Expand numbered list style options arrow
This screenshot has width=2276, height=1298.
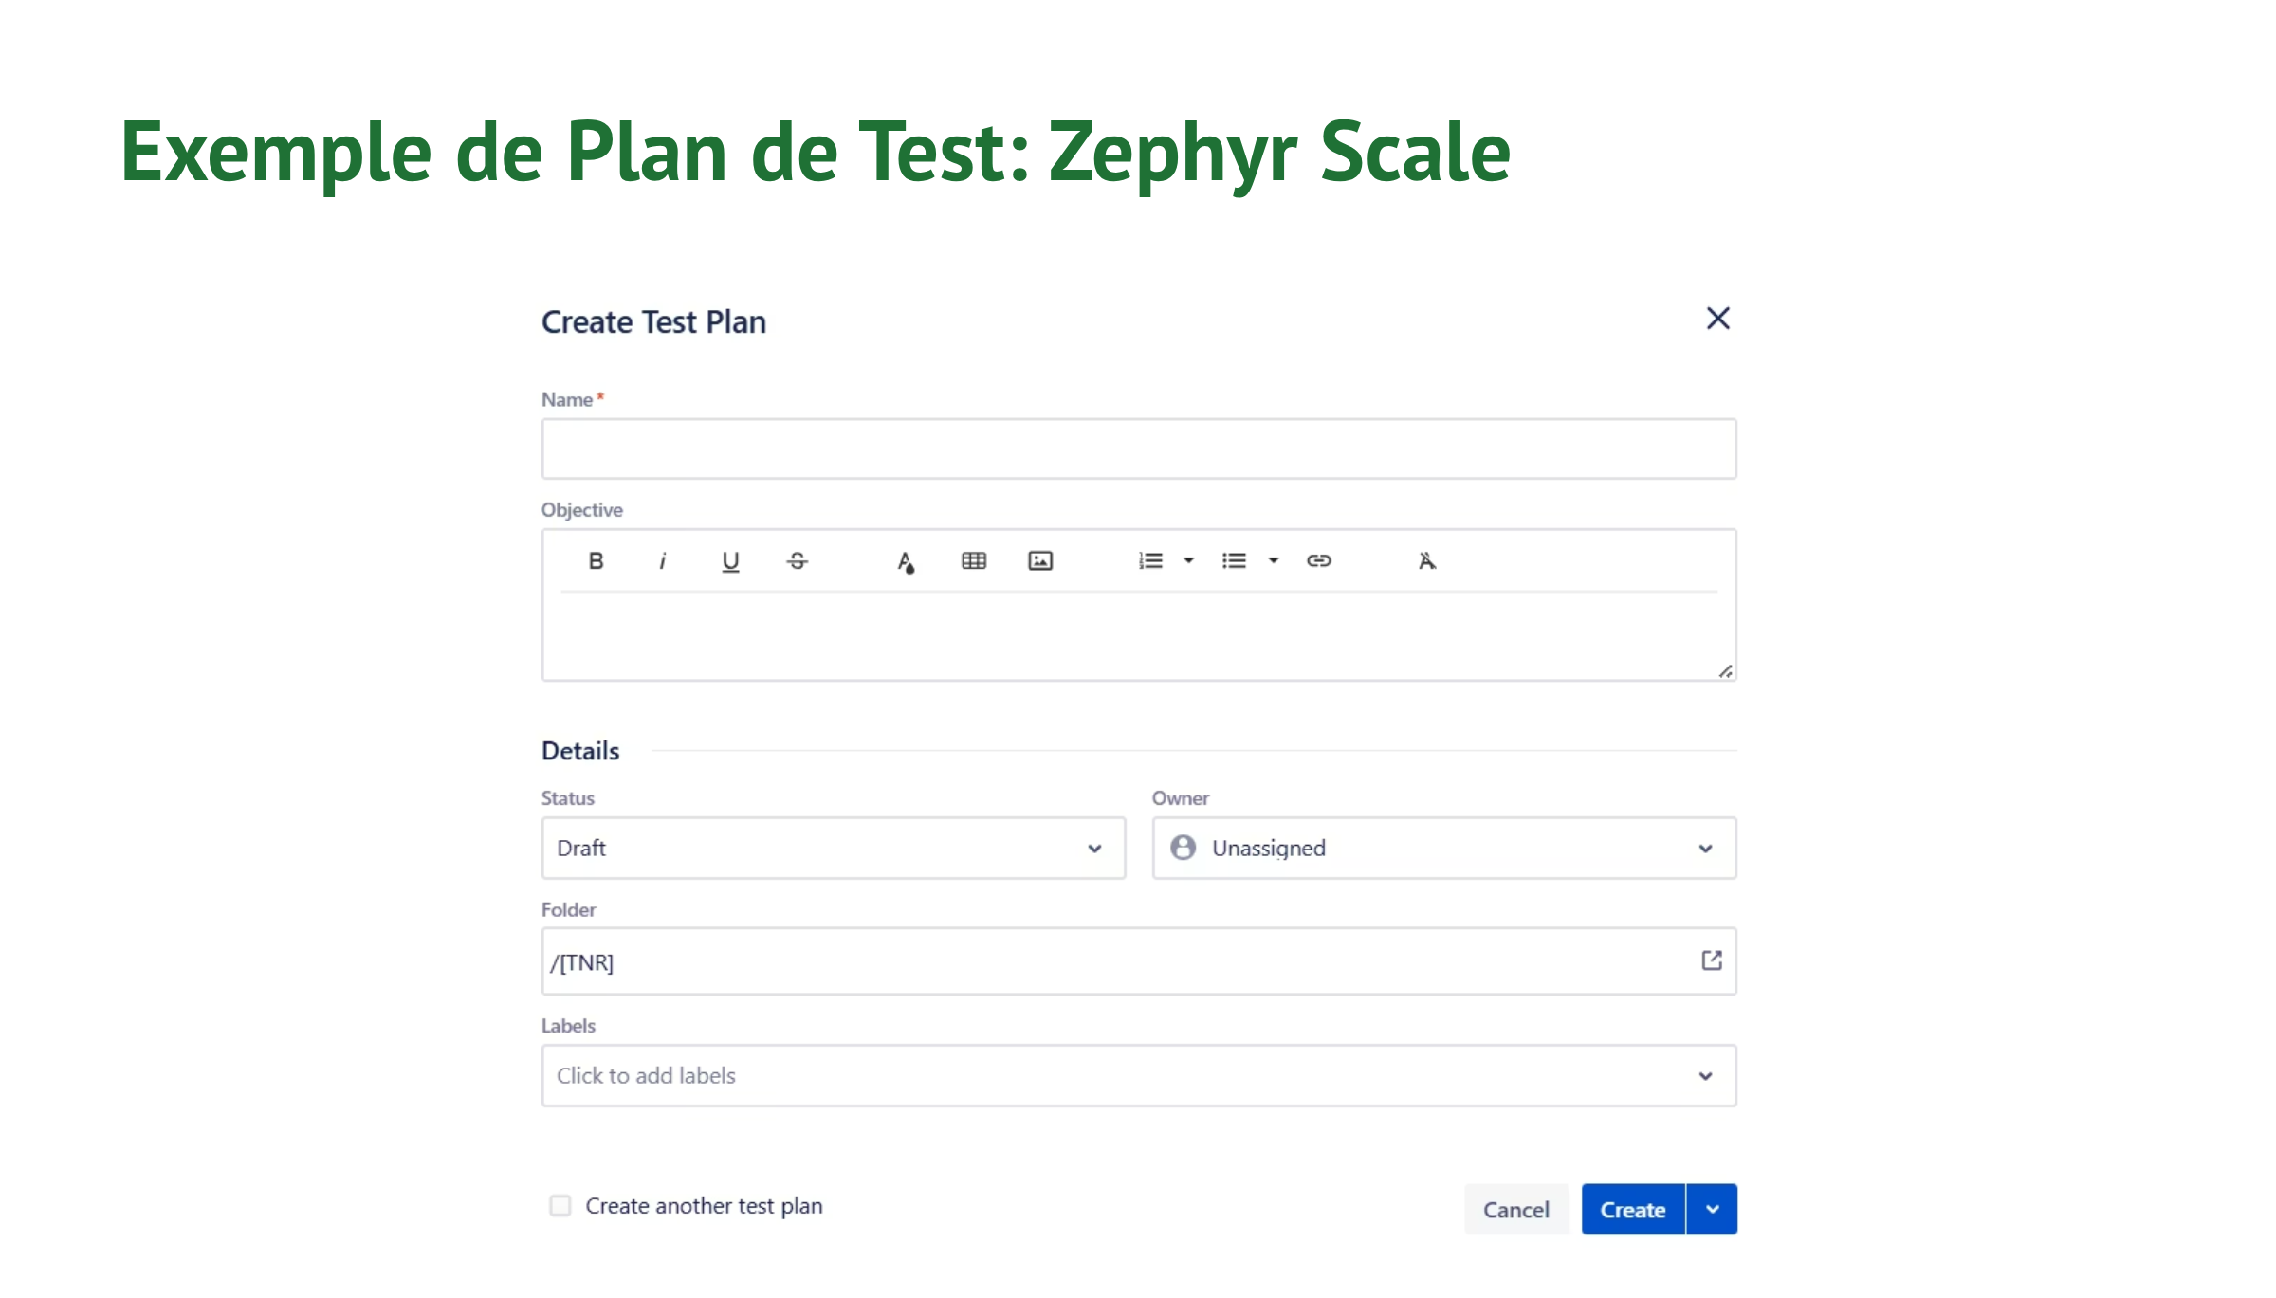(1188, 561)
